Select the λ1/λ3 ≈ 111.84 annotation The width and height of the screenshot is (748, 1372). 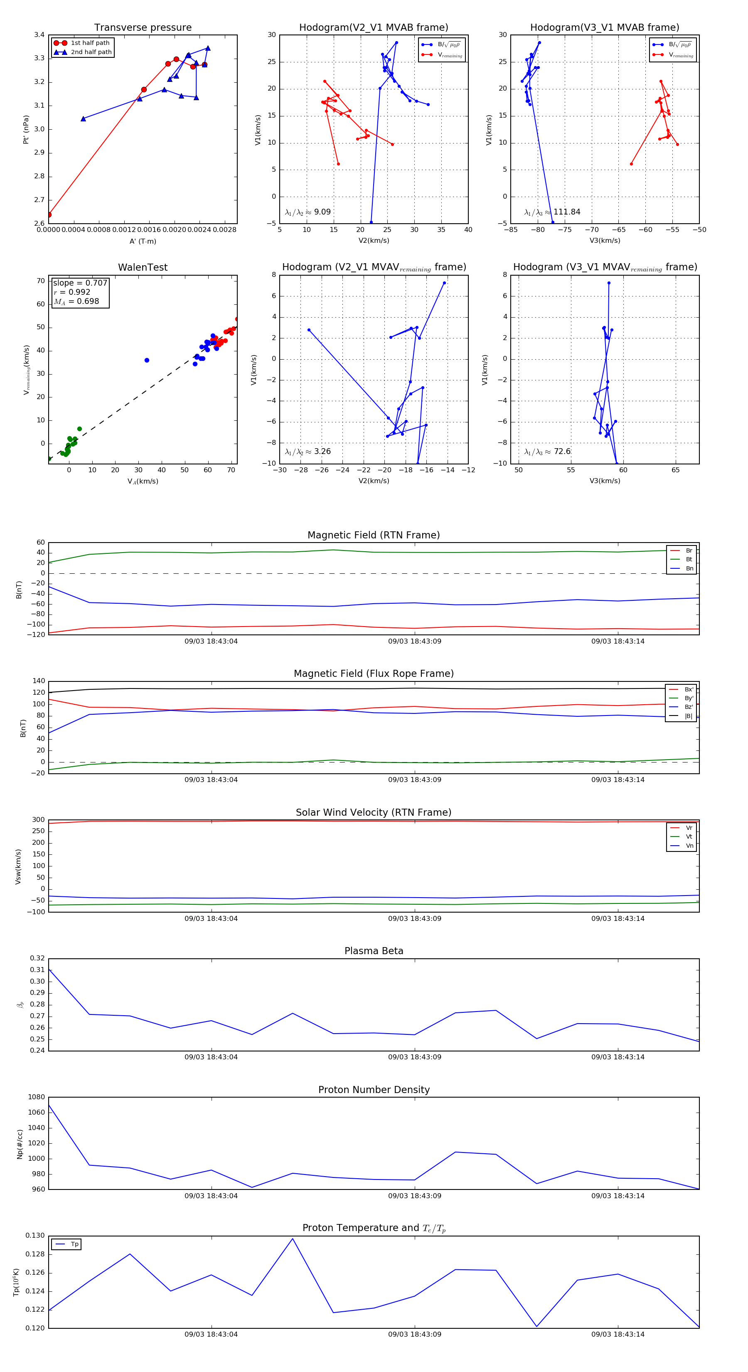pyautogui.click(x=552, y=212)
